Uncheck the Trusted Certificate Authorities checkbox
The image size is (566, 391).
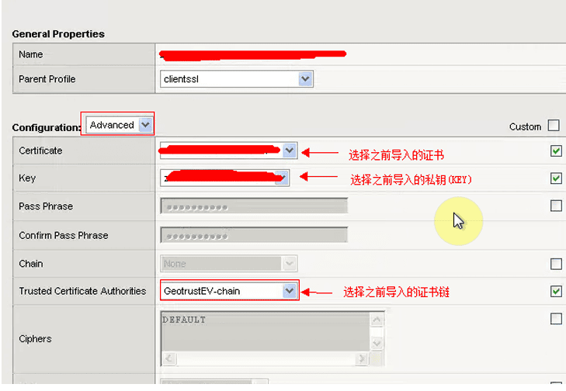pyautogui.click(x=556, y=292)
